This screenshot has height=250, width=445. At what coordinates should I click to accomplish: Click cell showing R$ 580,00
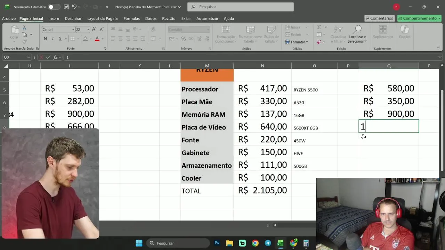click(389, 89)
